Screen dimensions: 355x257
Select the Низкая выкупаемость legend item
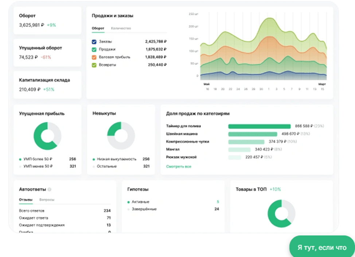click(116, 159)
